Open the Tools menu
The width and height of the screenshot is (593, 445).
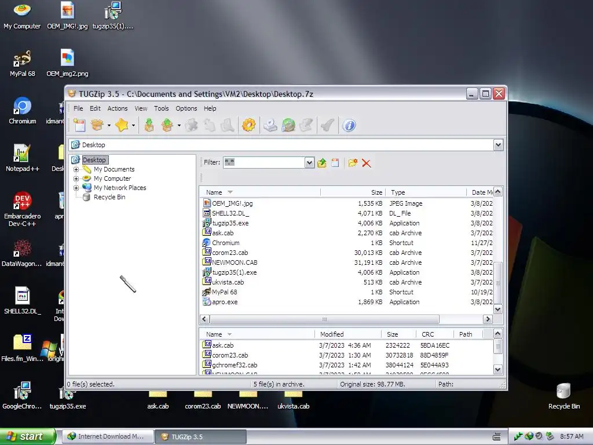(161, 108)
